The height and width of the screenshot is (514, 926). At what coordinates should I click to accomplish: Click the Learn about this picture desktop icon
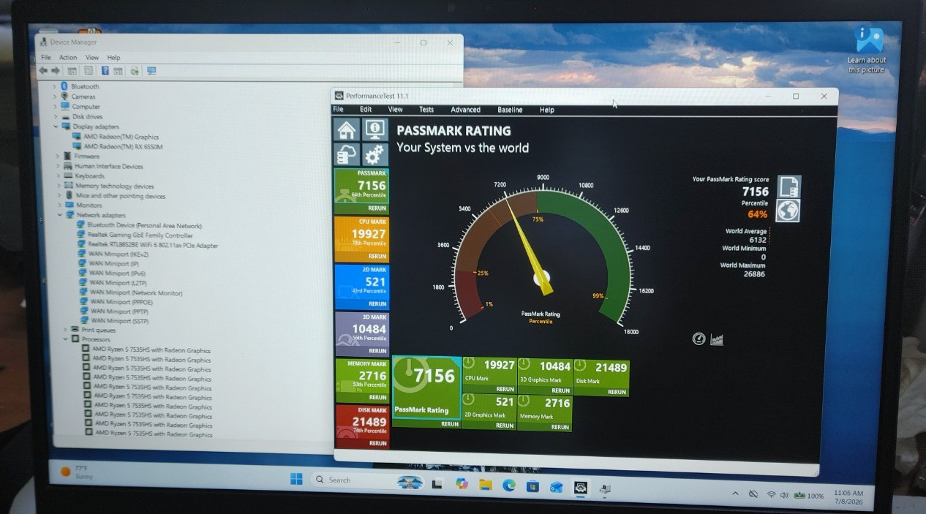(867, 50)
